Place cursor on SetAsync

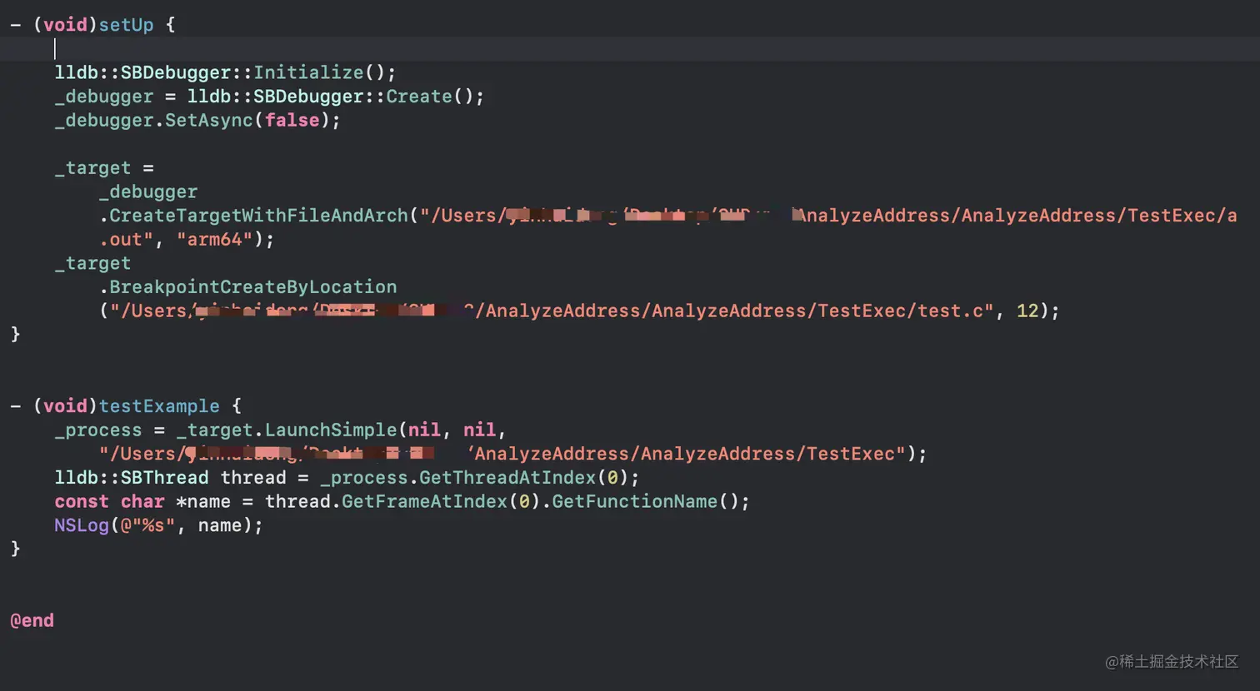pyautogui.click(x=209, y=121)
